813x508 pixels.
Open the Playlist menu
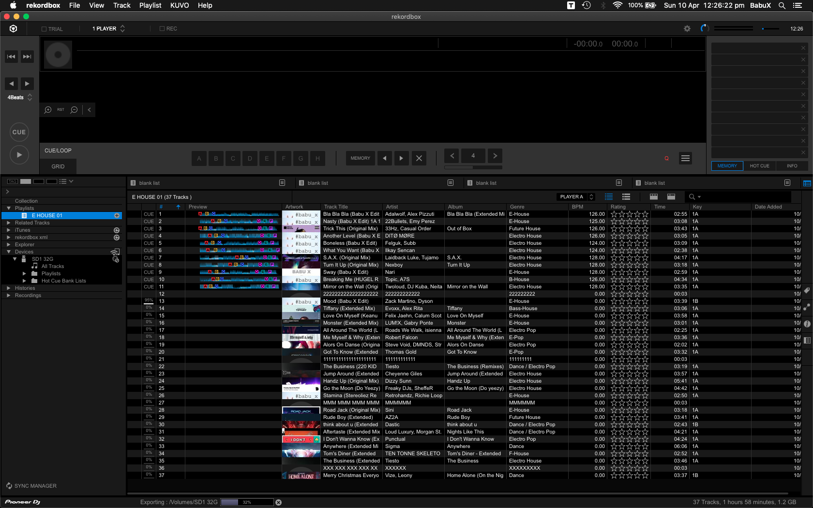150,5
